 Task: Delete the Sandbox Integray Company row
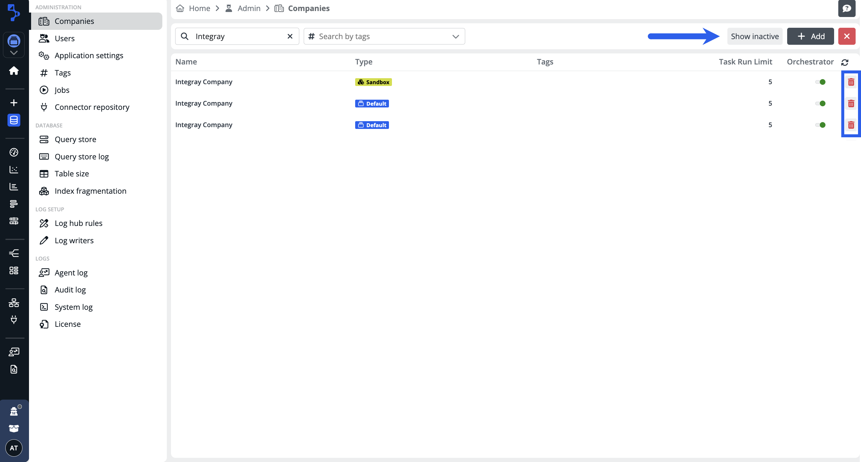point(851,82)
